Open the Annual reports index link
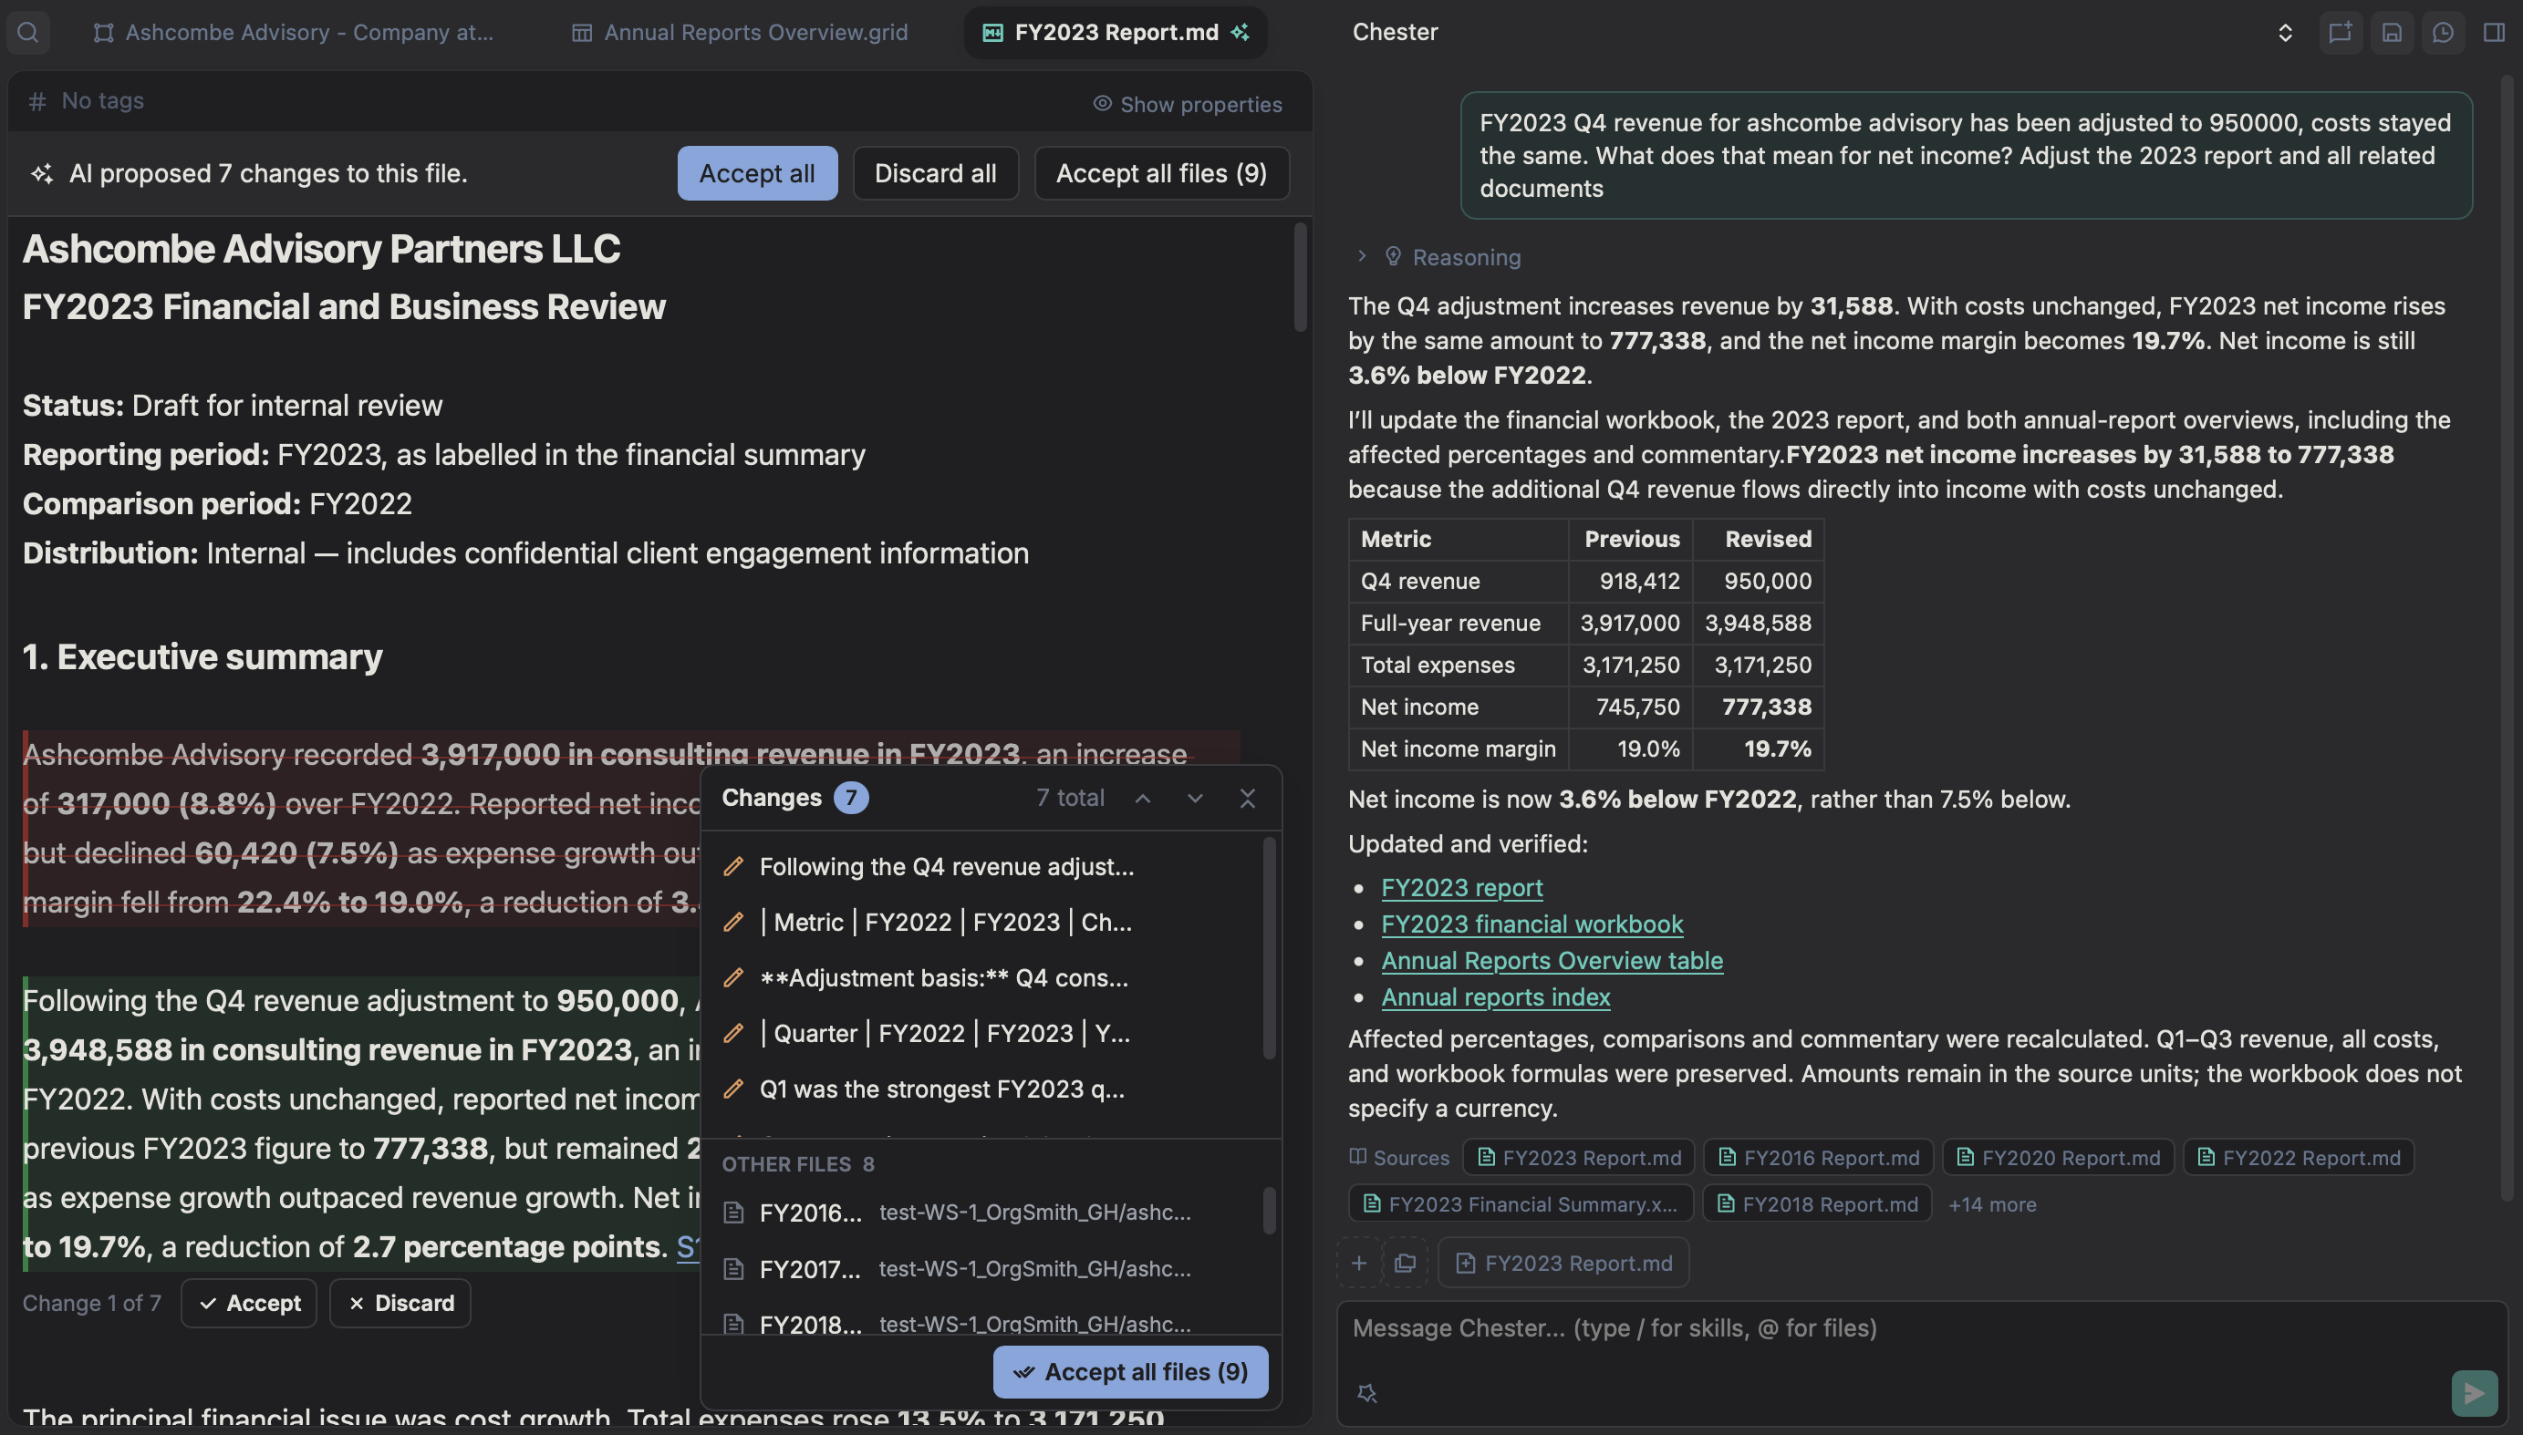 point(1496,996)
